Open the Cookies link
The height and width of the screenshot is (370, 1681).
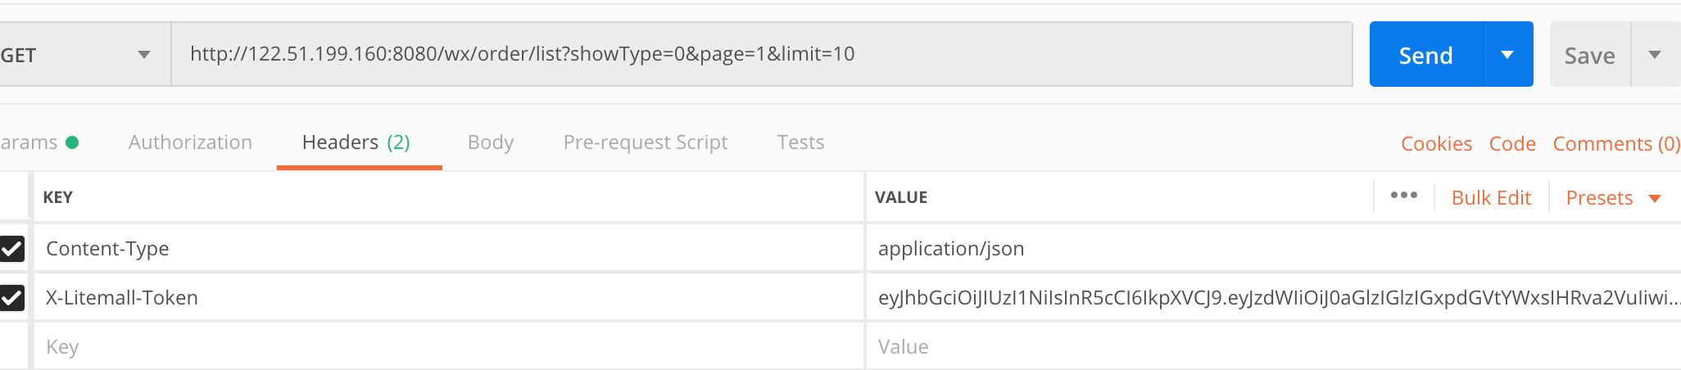coord(1436,144)
